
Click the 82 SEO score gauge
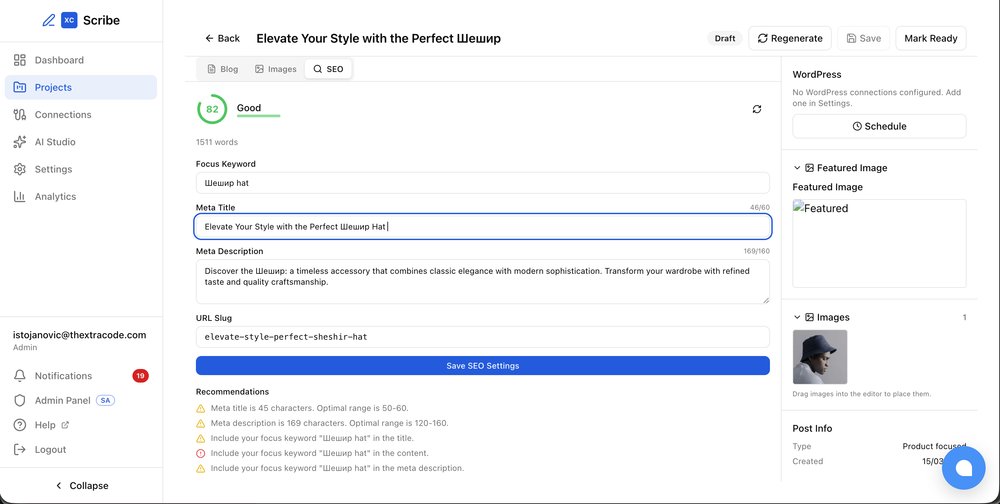click(212, 109)
